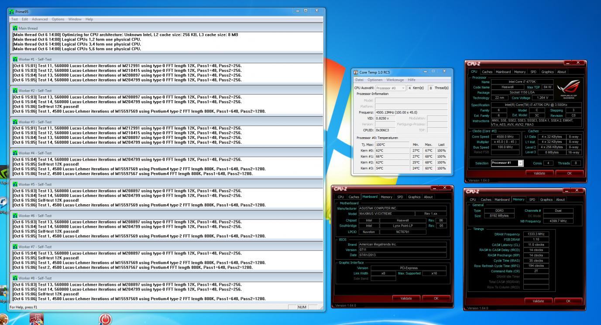Select SPD tab in the CPU-Z mainboard window
Screen dimensions: 601x325
[400, 197]
